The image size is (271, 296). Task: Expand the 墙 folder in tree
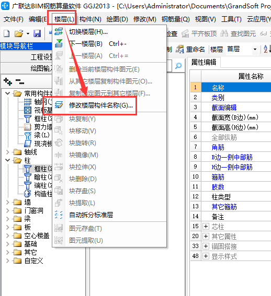pos(7,202)
